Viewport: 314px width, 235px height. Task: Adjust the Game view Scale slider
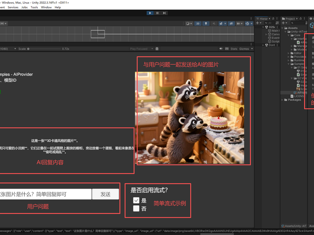pos(44,49)
